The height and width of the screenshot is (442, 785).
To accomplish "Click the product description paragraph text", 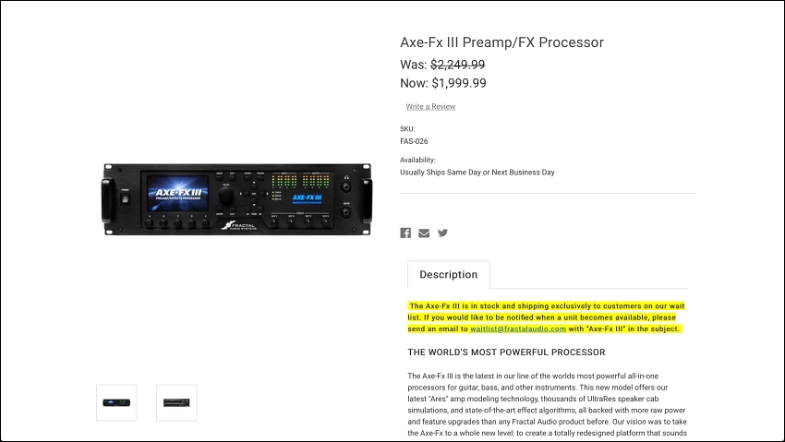I will [547, 404].
